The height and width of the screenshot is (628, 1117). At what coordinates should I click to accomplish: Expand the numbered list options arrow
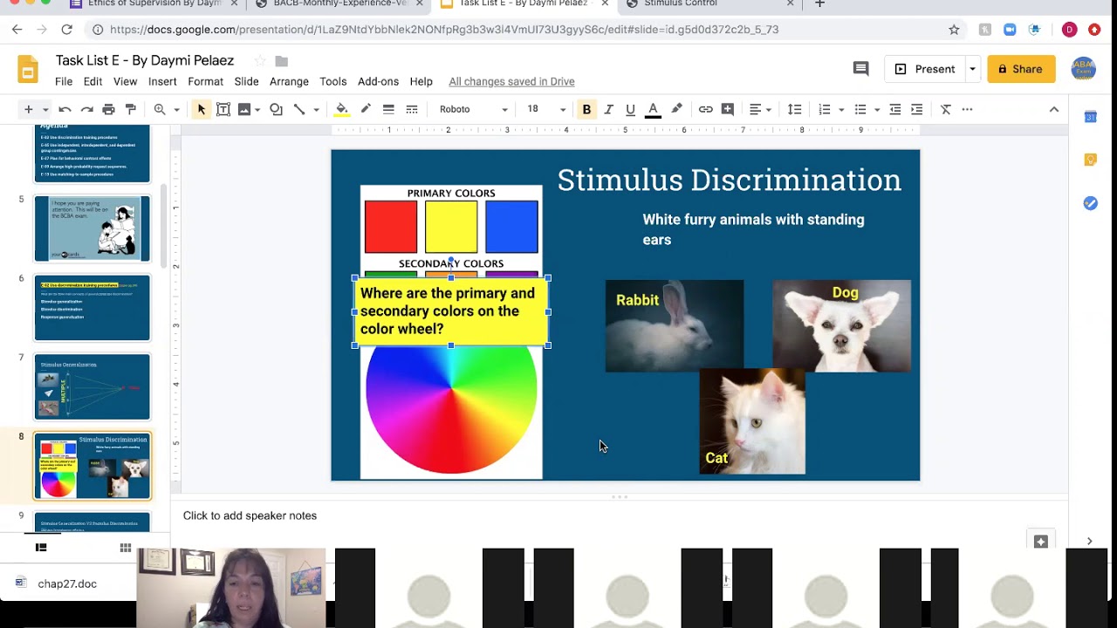point(841,109)
